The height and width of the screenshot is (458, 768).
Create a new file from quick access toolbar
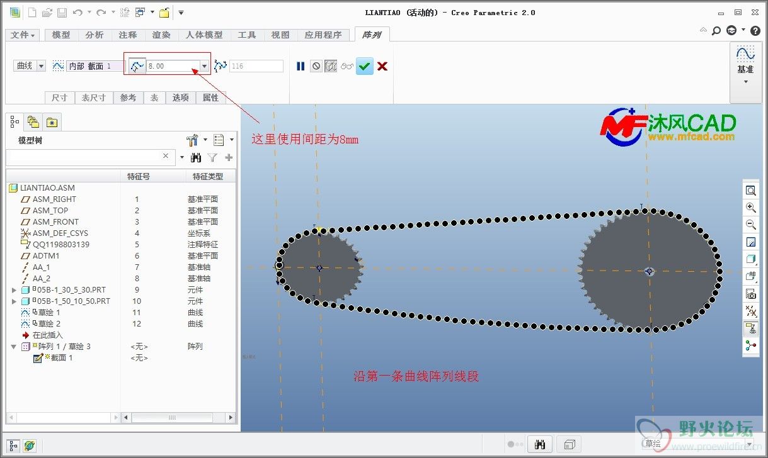pos(33,12)
